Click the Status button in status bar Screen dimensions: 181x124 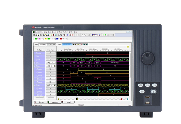(81, 105)
